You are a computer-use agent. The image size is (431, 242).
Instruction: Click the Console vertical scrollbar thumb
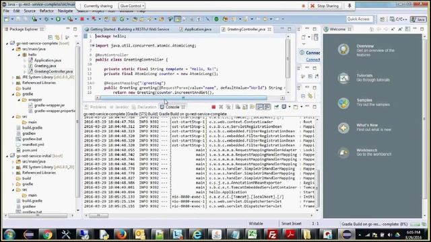point(317,188)
